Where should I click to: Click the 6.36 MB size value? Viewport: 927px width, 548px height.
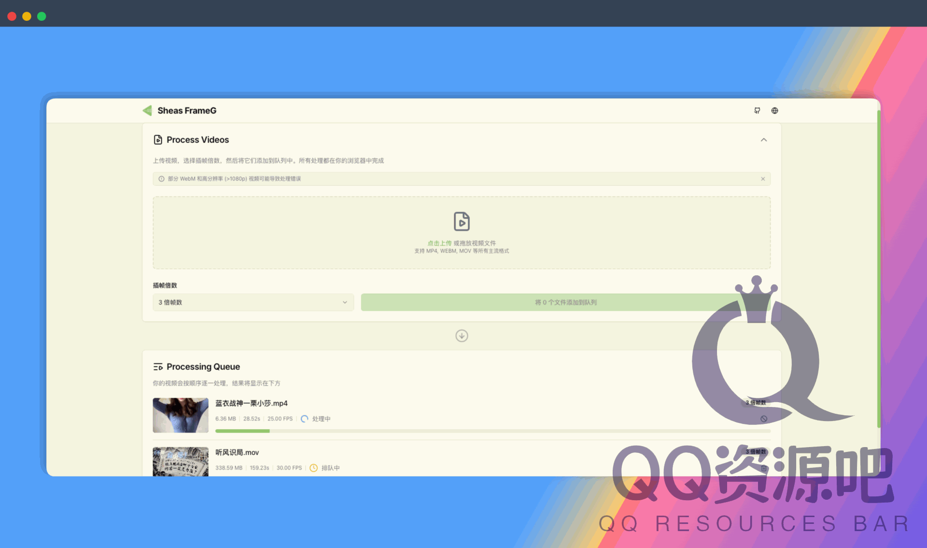[x=225, y=419]
